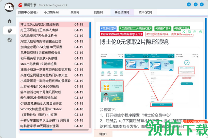Screen dimensions: 208x138
Task: Select 电脑管家领30天网游加速器 row
Action: 54,126
